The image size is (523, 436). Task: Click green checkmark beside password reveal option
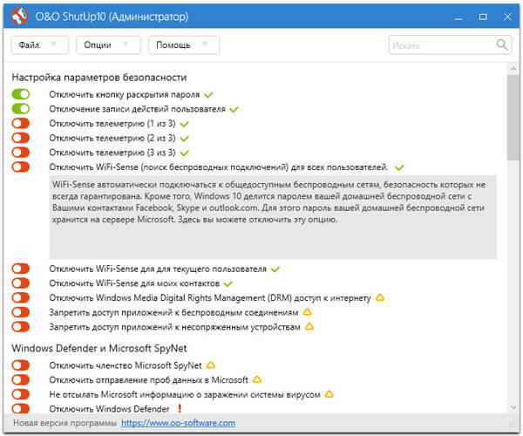pyautogui.click(x=208, y=95)
